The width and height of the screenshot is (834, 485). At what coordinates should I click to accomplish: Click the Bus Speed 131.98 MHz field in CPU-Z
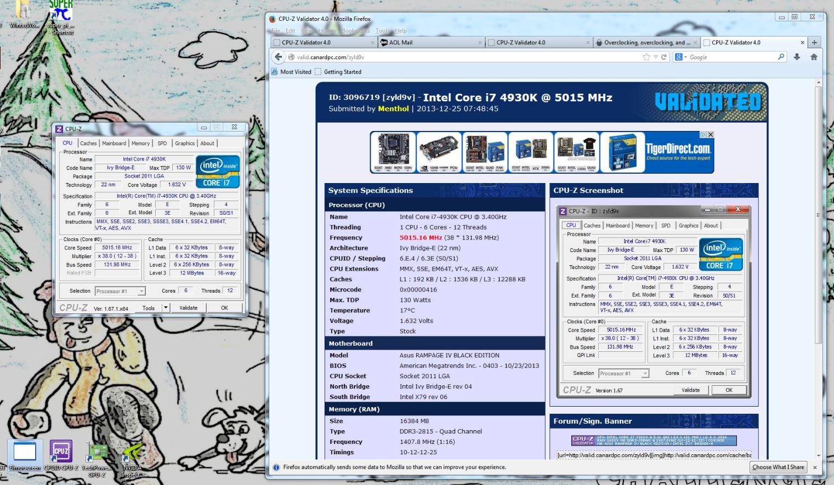click(x=117, y=264)
